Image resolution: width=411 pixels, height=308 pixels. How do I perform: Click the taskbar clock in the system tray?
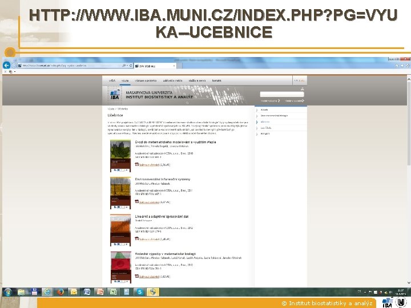coord(401,292)
